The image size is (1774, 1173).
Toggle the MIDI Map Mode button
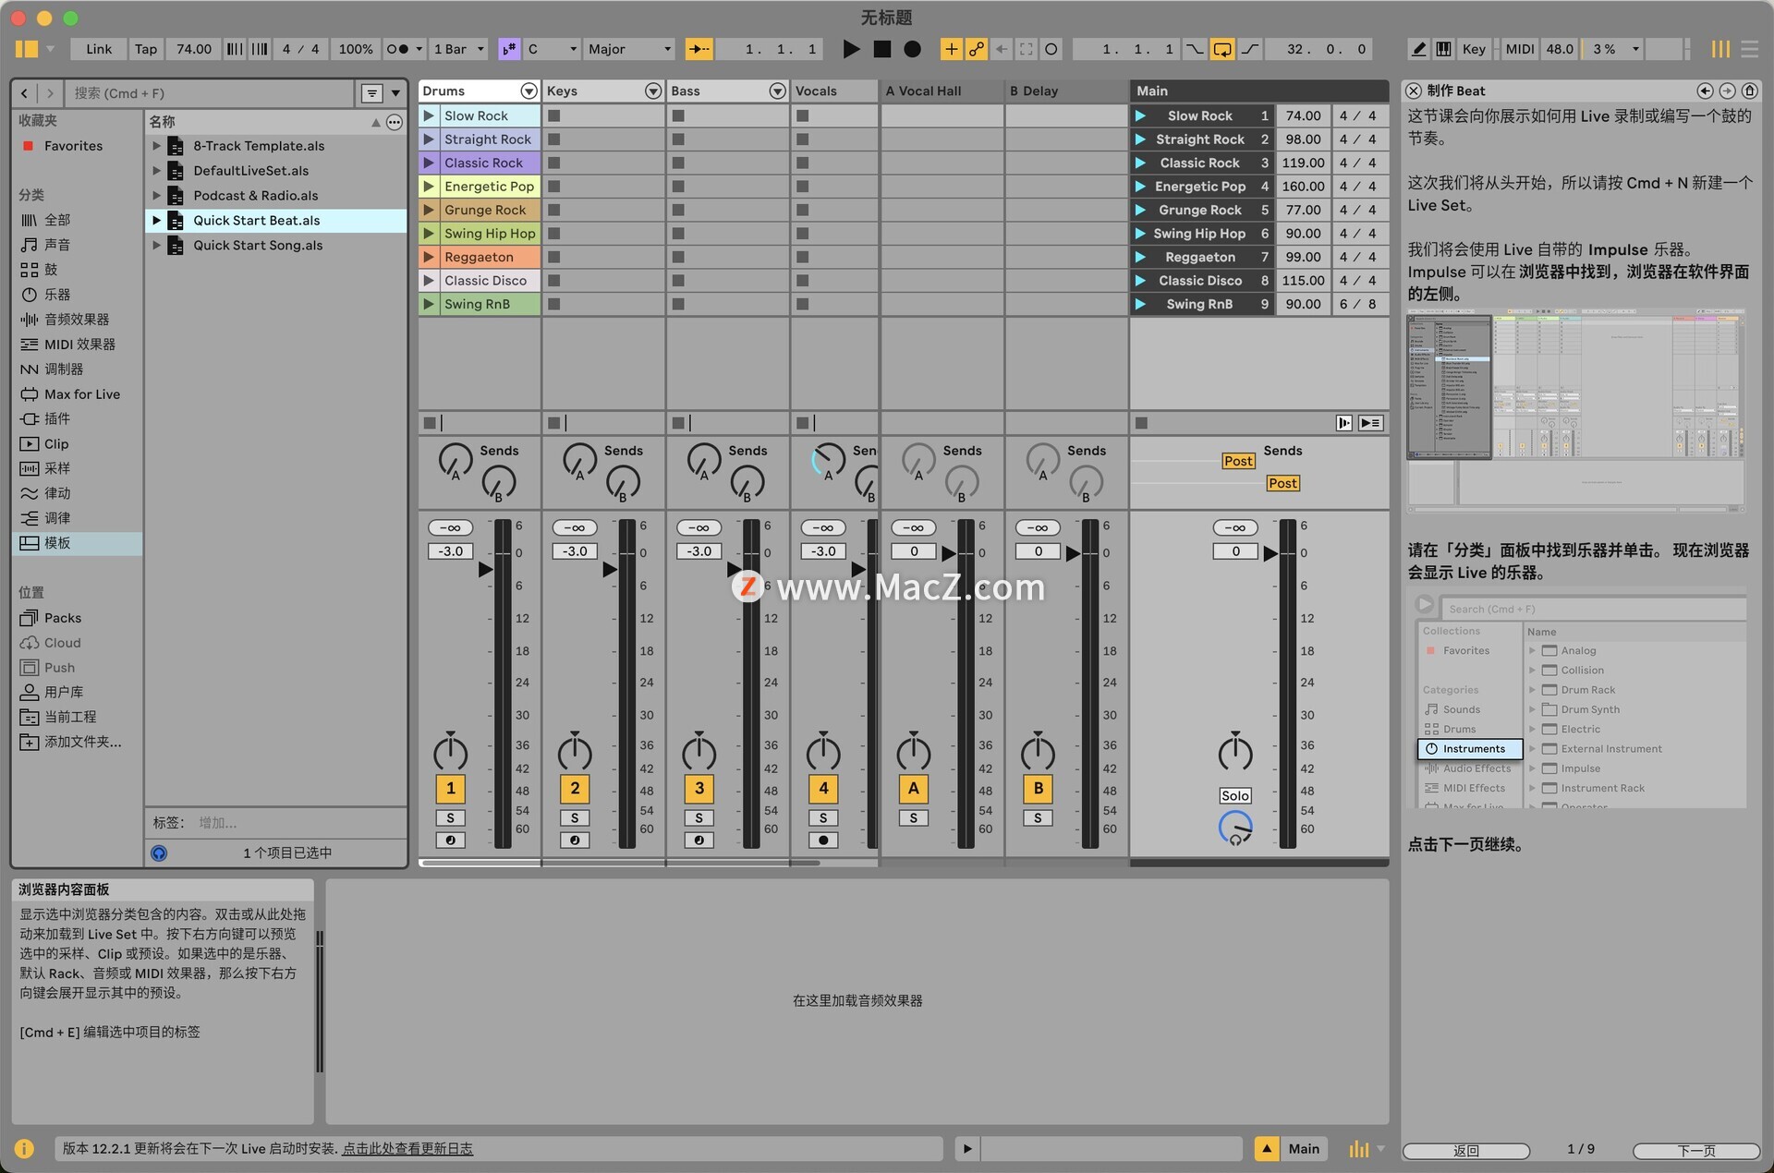click(x=1519, y=49)
